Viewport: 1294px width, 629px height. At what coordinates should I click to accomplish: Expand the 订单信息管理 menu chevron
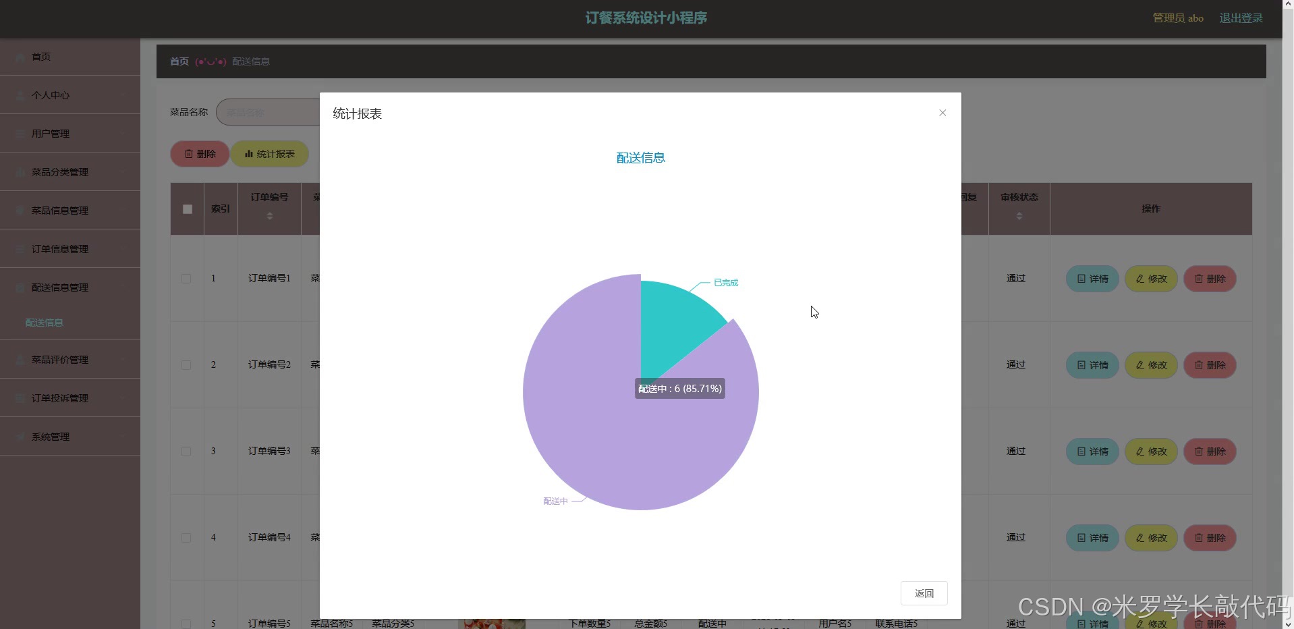(124, 248)
